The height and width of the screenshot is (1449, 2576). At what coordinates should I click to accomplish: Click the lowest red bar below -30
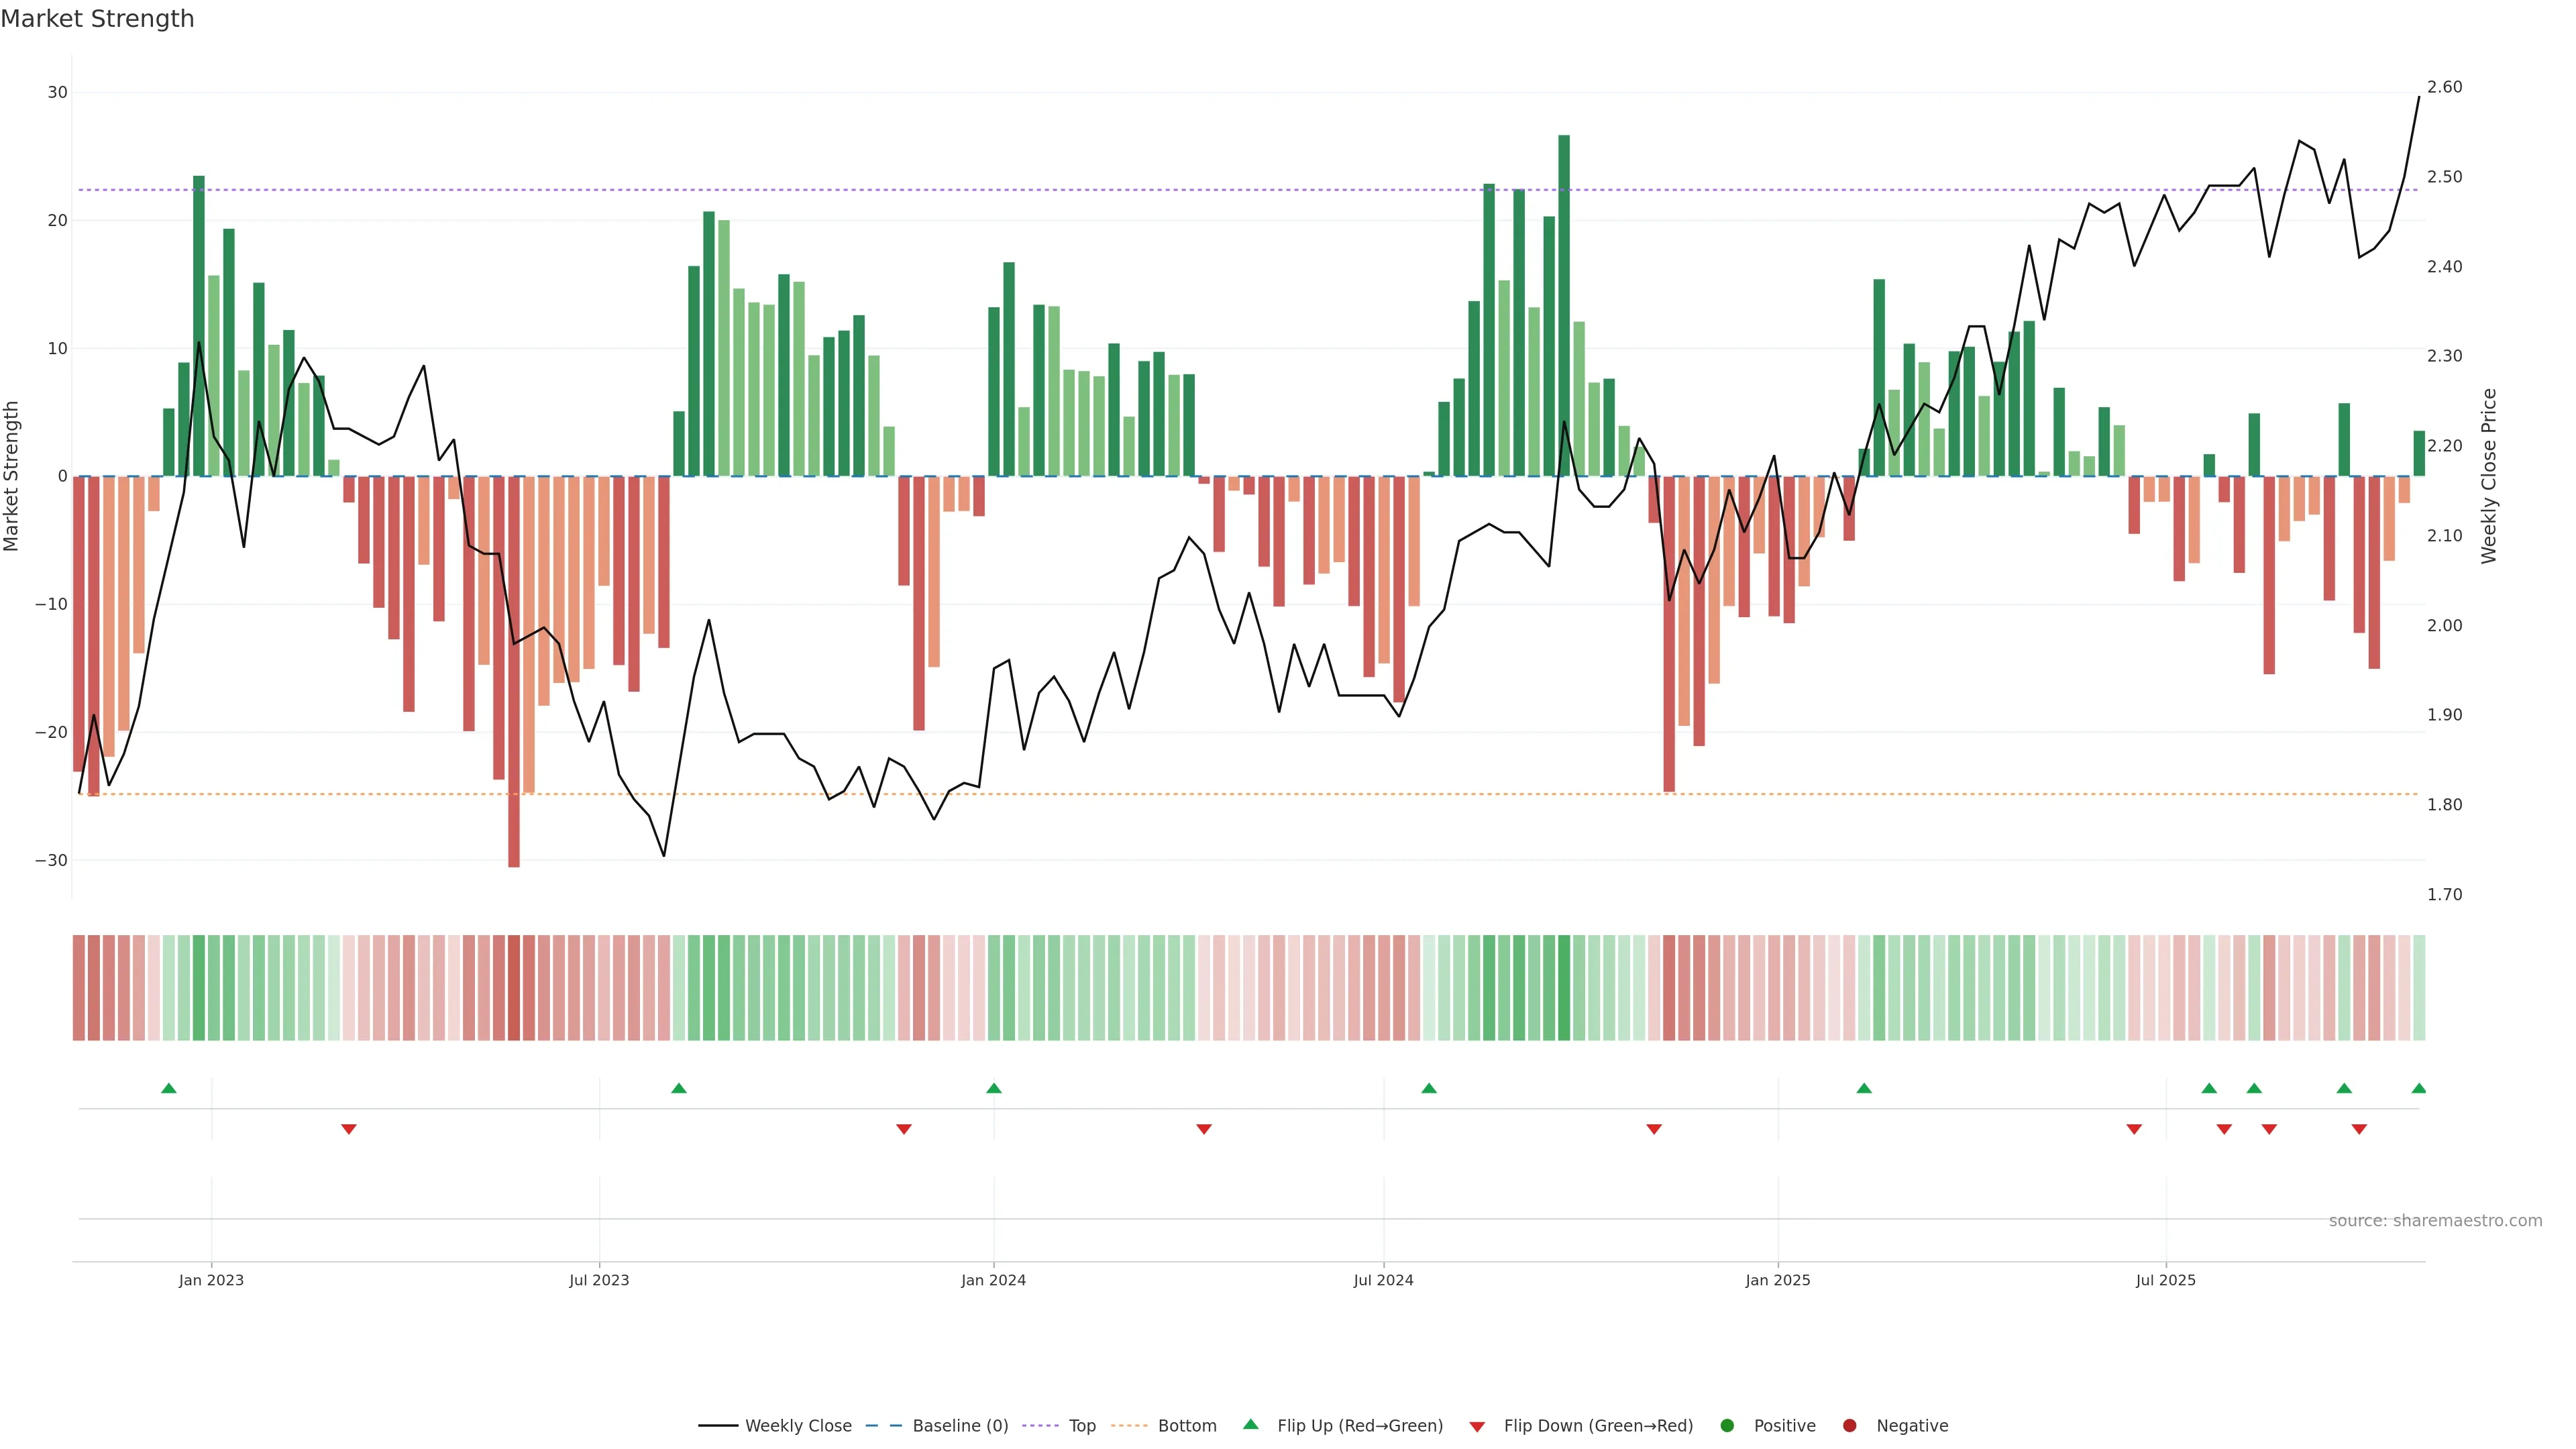pyautogui.click(x=514, y=740)
